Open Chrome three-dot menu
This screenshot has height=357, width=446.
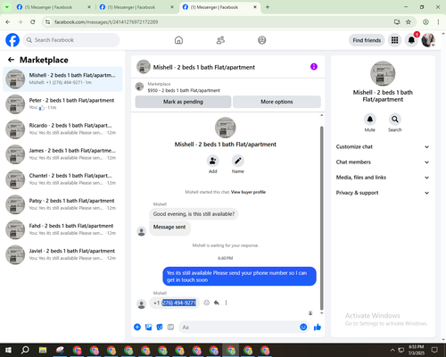tap(438, 22)
